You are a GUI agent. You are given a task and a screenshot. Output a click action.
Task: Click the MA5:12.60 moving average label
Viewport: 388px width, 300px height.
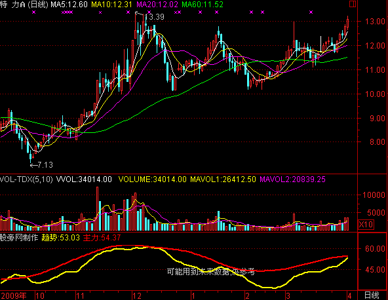coord(69,4)
